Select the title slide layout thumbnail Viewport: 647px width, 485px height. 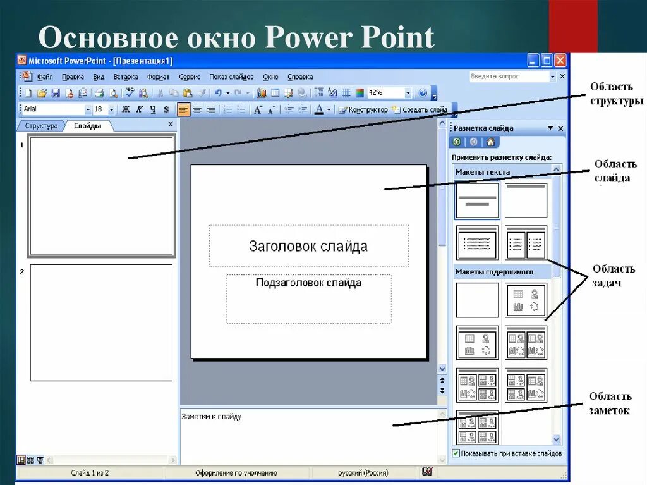[x=477, y=200]
